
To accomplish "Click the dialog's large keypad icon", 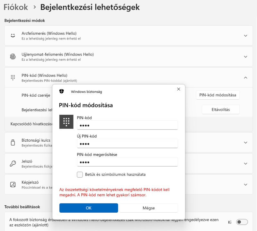I will tap(66, 121).
